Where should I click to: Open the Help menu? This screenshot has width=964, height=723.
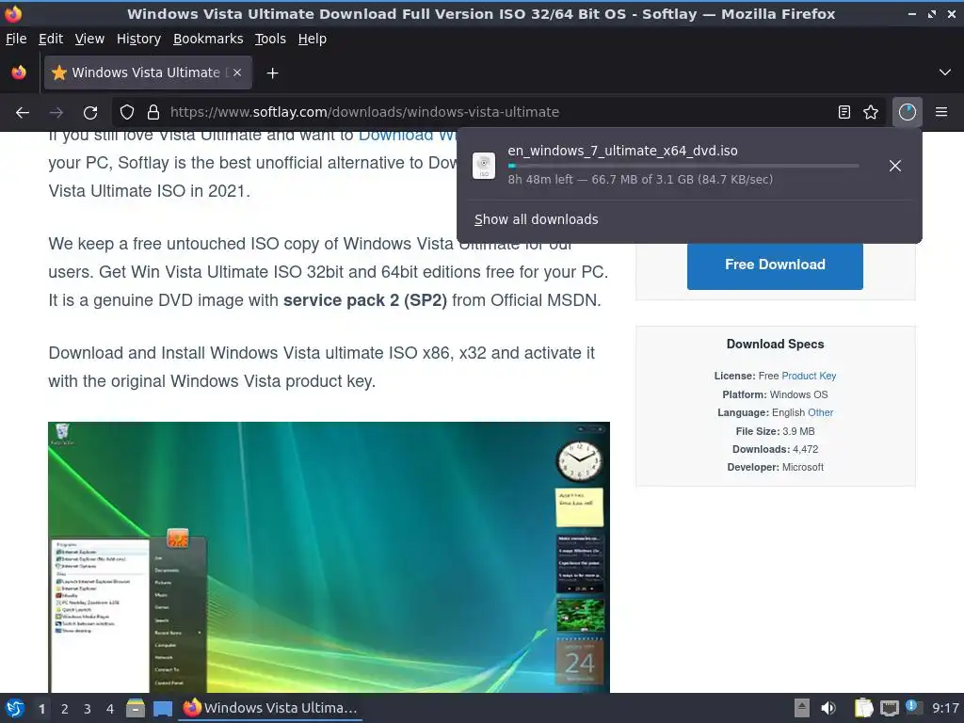(313, 39)
